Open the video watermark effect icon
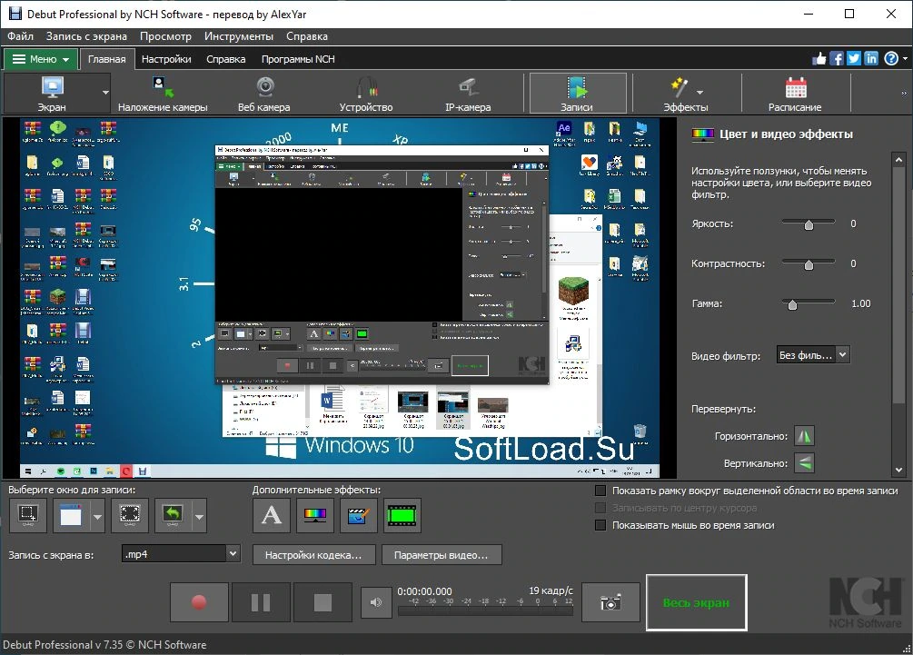The height and width of the screenshot is (655, 913). pyautogui.click(x=359, y=515)
